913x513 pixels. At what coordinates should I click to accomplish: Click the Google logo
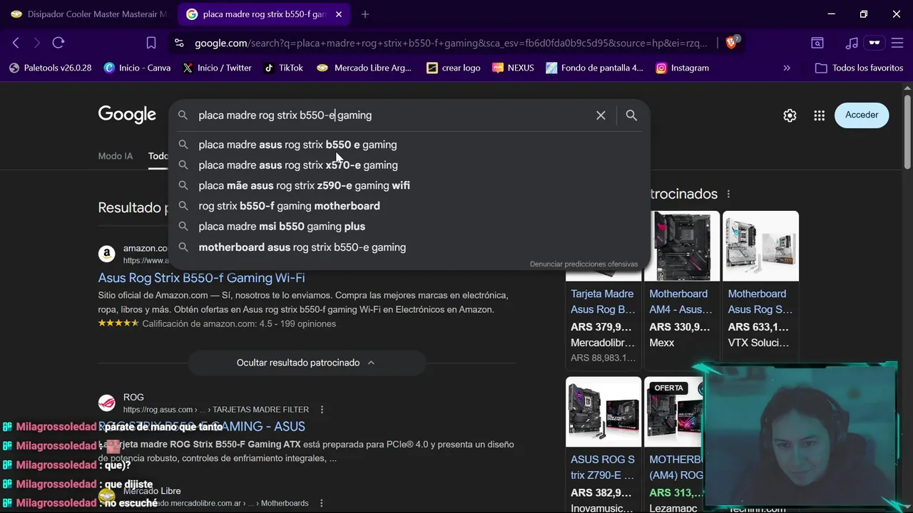pos(127,115)
